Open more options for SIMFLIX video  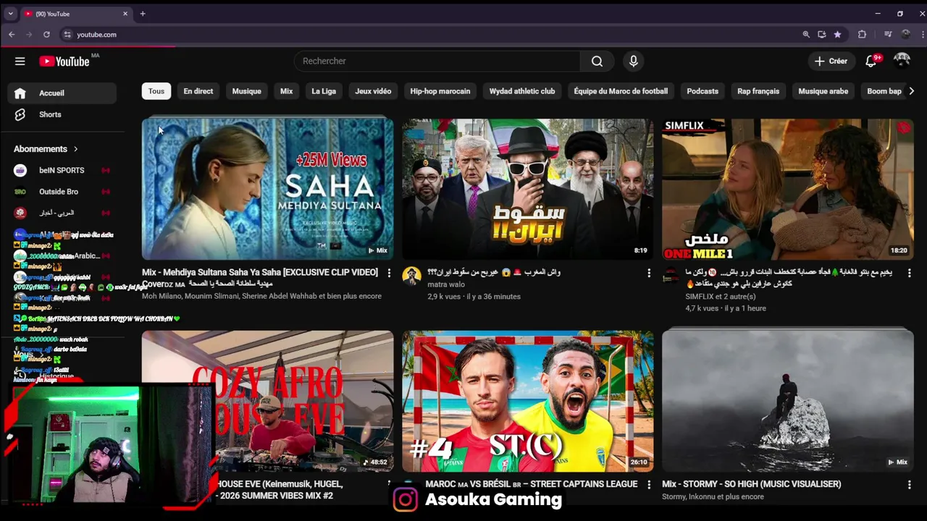(x=910, y=273)
